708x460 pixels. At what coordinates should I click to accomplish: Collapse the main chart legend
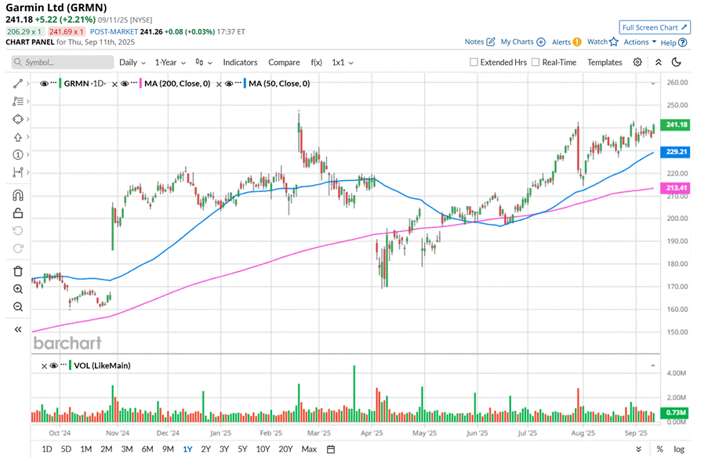click(652, 84)
